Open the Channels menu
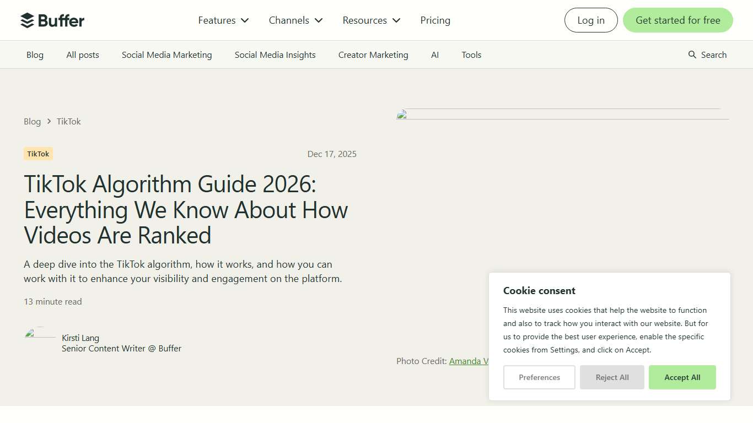Viewport: 753px width, 423px height. [295, 20]
